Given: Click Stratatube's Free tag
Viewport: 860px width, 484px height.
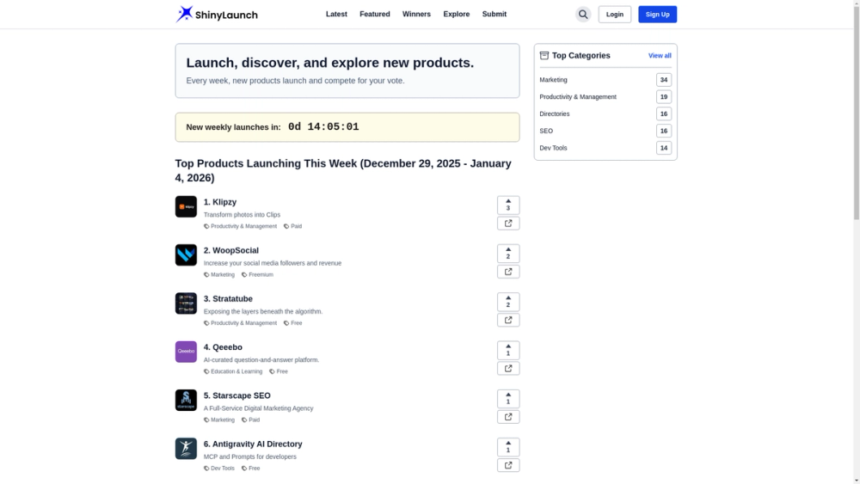Looking at the screenshot, I should tap(293, 323).
